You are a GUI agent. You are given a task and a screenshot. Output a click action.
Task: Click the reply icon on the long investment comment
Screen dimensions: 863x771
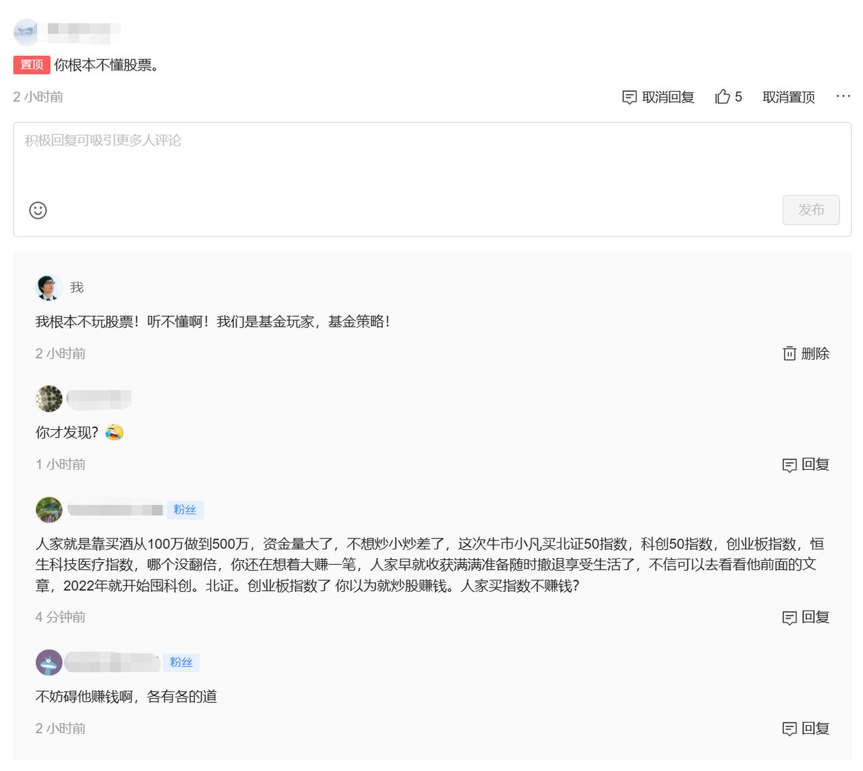pos(790,617)
